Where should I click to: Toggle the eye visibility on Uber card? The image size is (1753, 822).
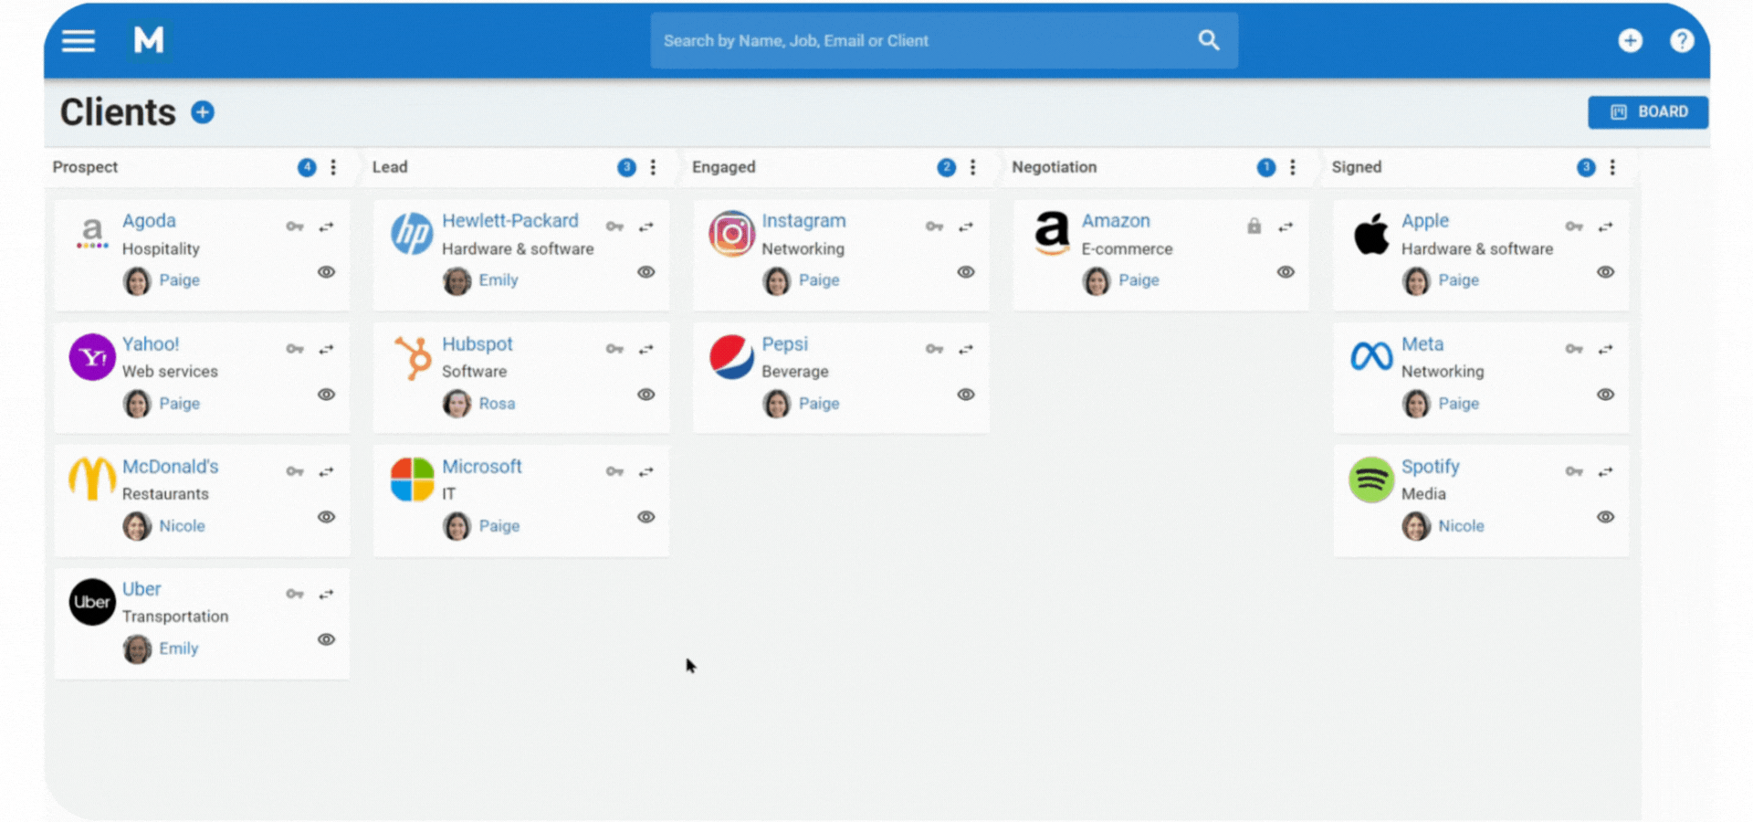point(326,639)
